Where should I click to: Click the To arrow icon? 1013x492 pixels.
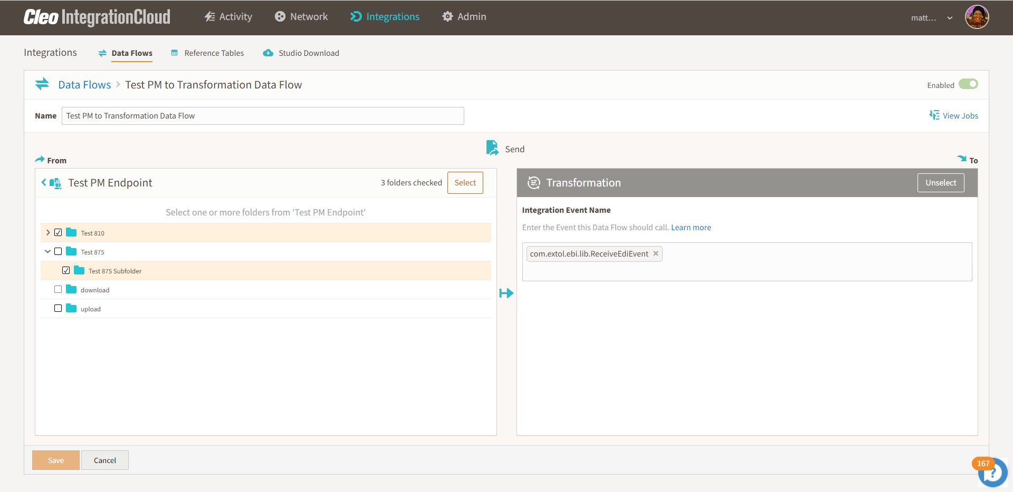962,159
